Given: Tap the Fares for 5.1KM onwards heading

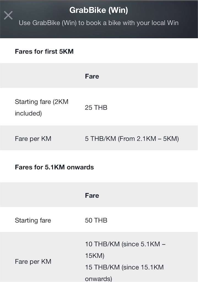Looking at the screenshot, I should click(x=54, y=167).
